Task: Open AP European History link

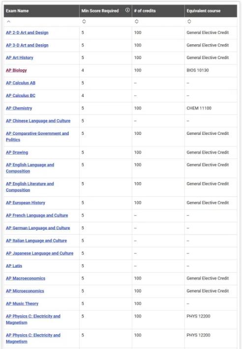Action: [26, 203]
